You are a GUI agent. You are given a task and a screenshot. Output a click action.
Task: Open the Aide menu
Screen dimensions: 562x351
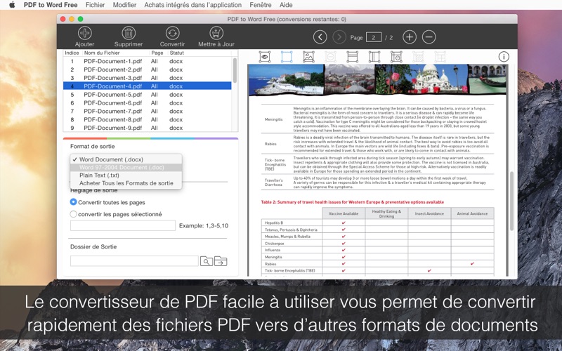tap(286, 5)
